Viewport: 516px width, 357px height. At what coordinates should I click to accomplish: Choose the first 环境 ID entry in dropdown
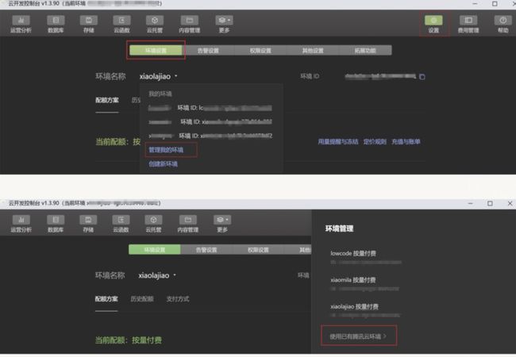point(210,108)
